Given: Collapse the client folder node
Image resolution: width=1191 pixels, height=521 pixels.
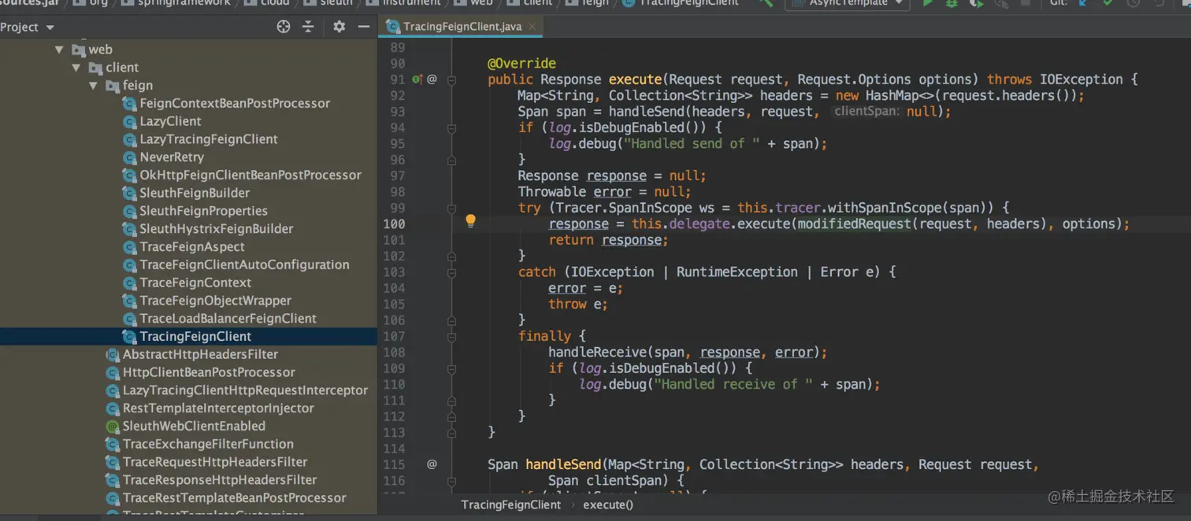Looking at the screenshot, I should 76,68.
